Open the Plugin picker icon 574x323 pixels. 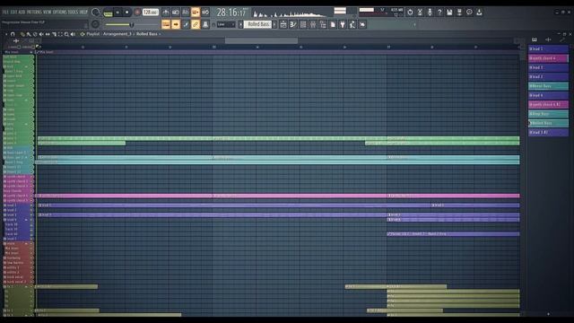tap(343, 24)
